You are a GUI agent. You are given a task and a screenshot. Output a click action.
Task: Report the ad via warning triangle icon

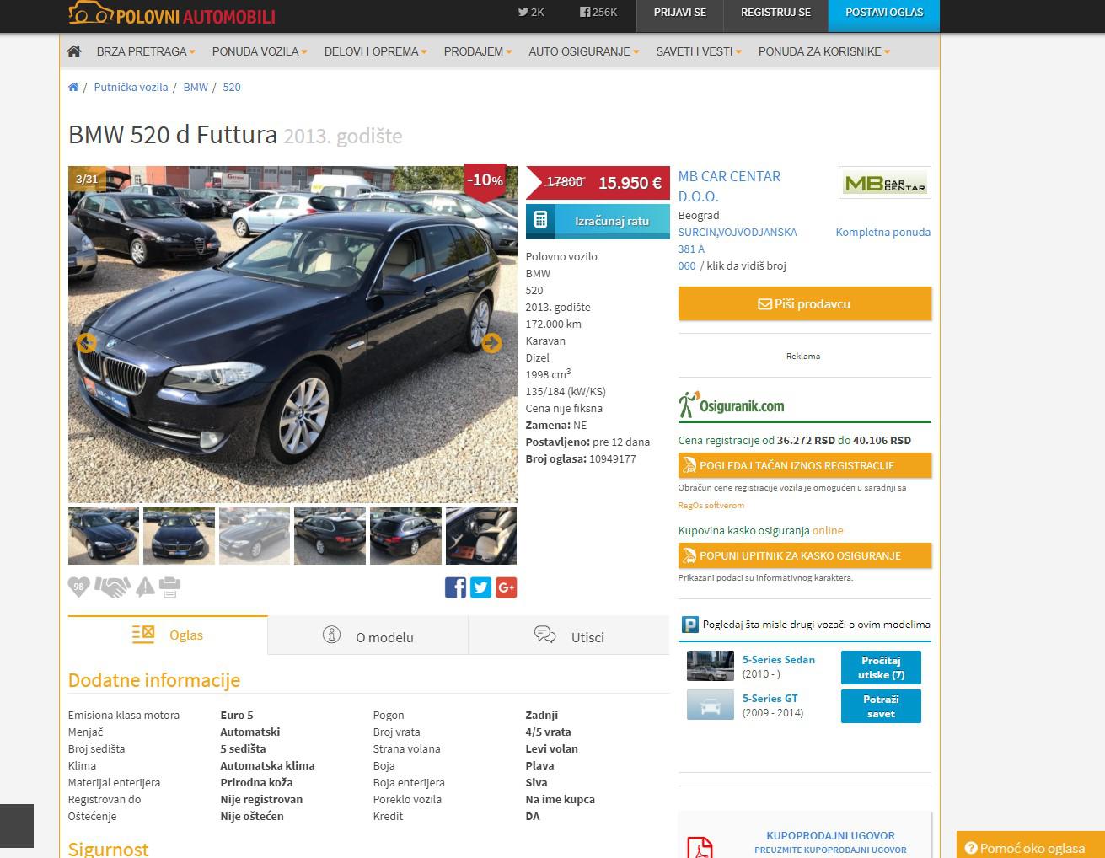[145, 587]
